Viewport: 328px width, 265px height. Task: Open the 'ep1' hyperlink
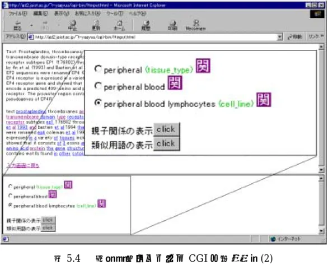tap(50, 122)
